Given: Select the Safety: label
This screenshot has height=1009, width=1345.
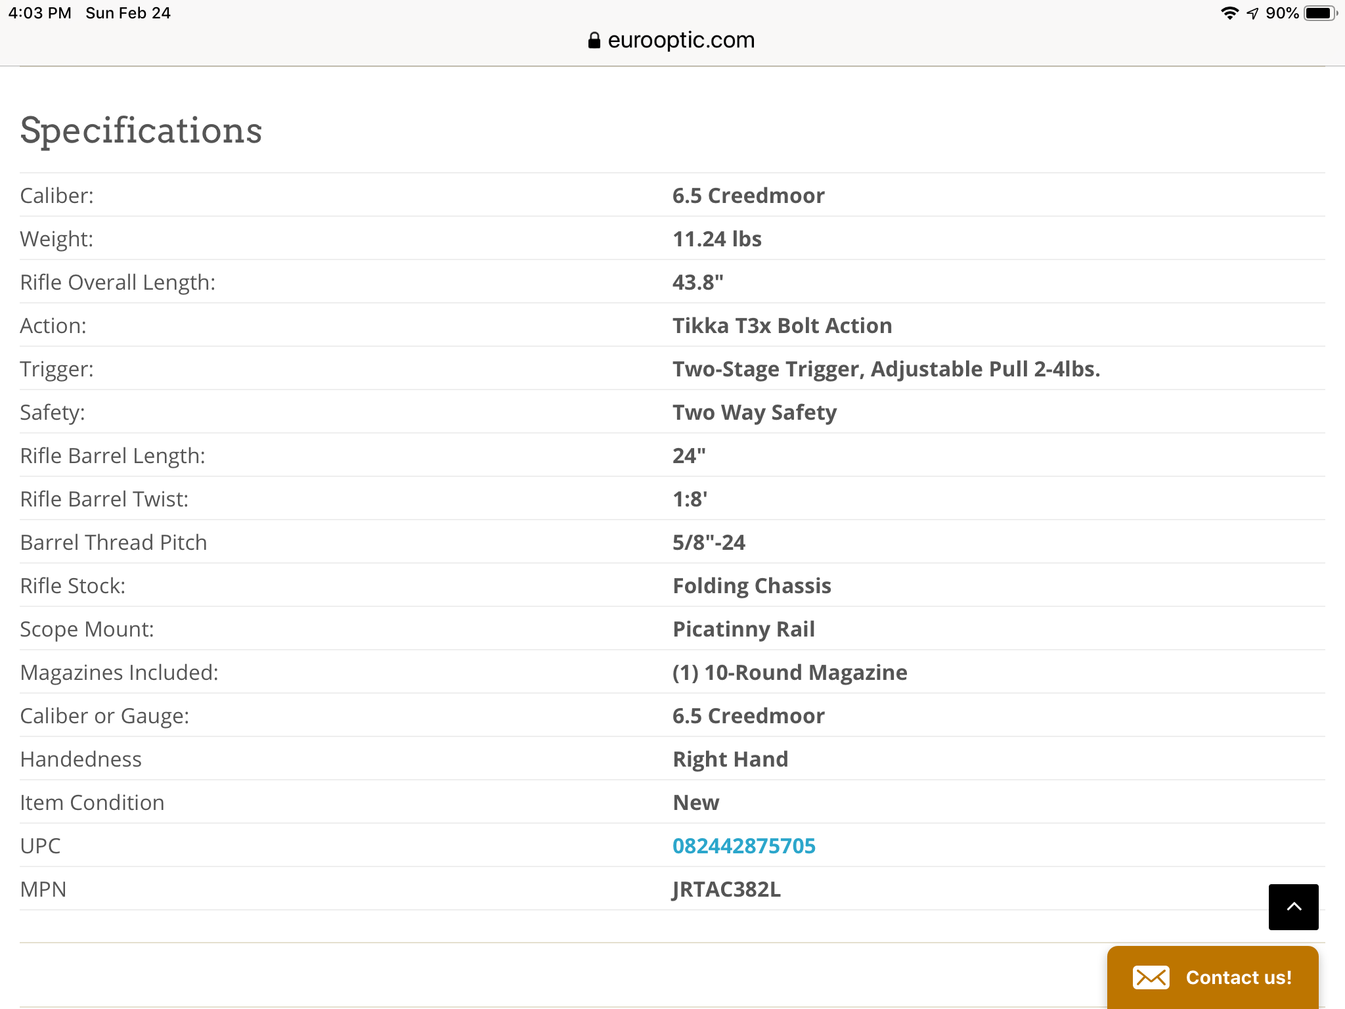Looking at the screenshot, I should pos(53,412).
